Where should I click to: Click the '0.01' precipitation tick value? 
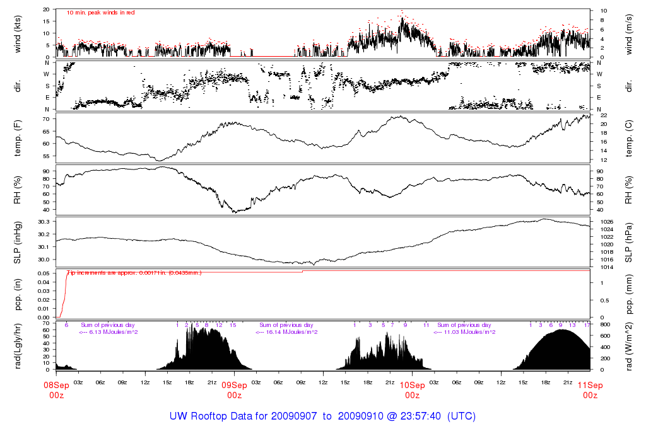coord(44,309)
